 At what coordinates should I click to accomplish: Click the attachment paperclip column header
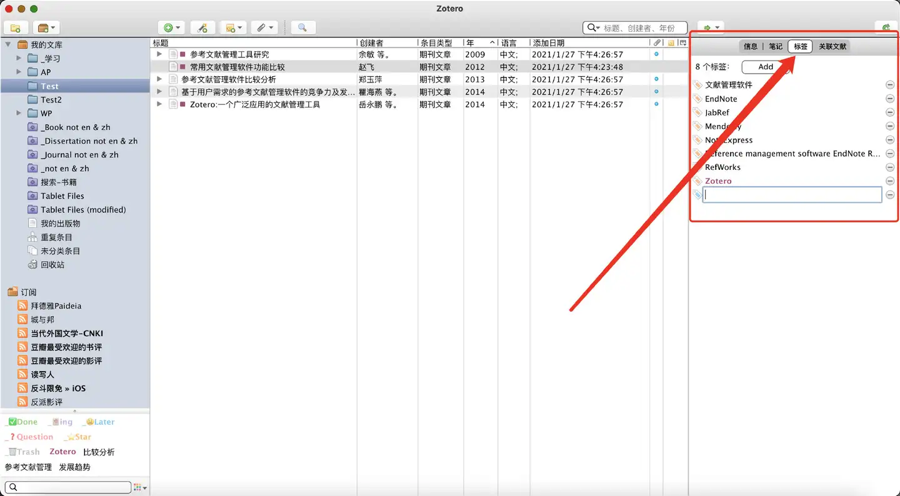(x=657, y=43)
